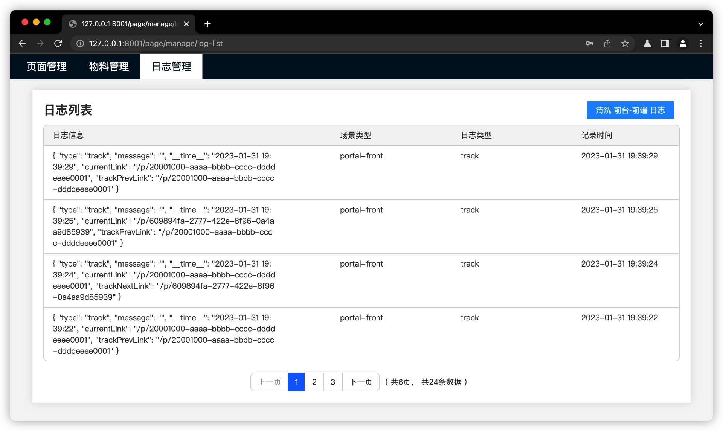Open a new browser tab
Screen dimensions: 723x431
point(207,24)
